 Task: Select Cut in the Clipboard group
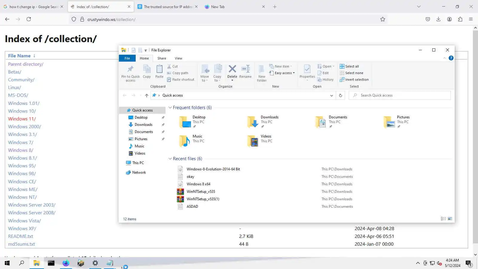tap(172, 66)
